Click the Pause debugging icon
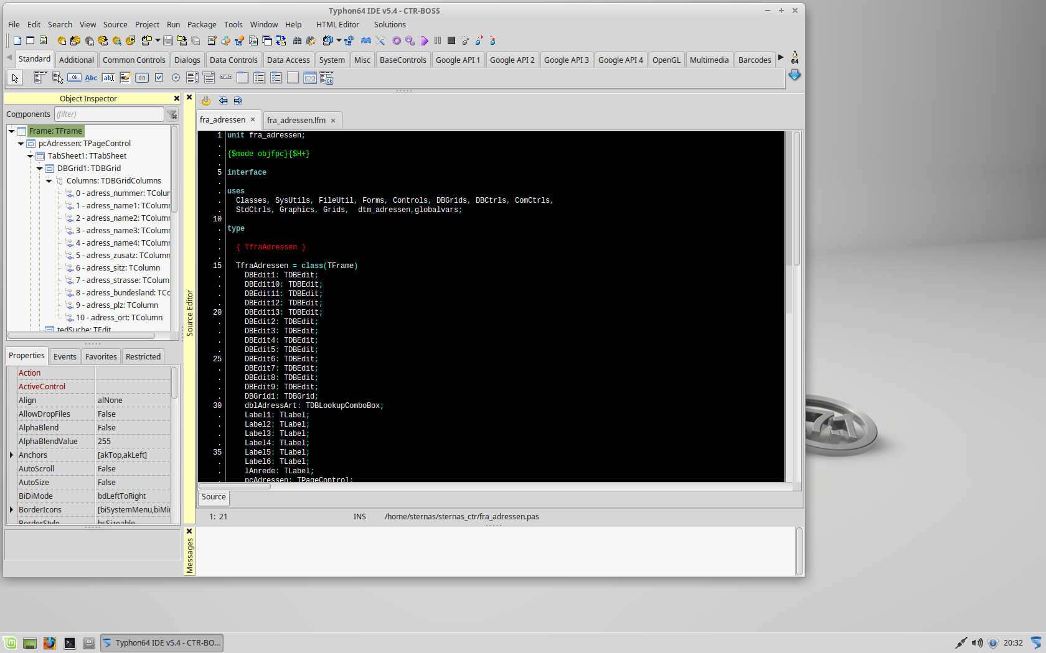 (438, 40)
